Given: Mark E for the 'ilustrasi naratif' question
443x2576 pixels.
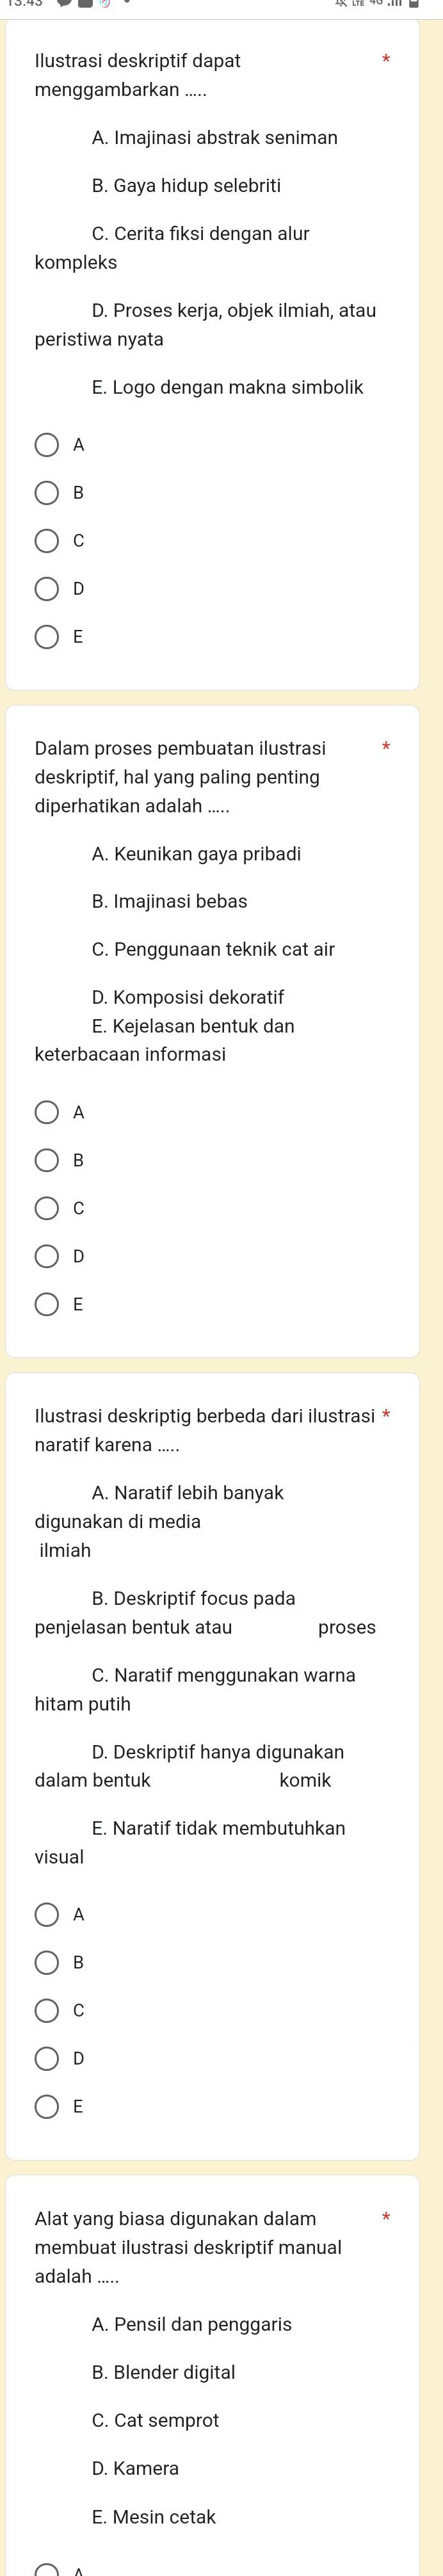Looking at the screenshot, I should click(x=47, y=2106).
